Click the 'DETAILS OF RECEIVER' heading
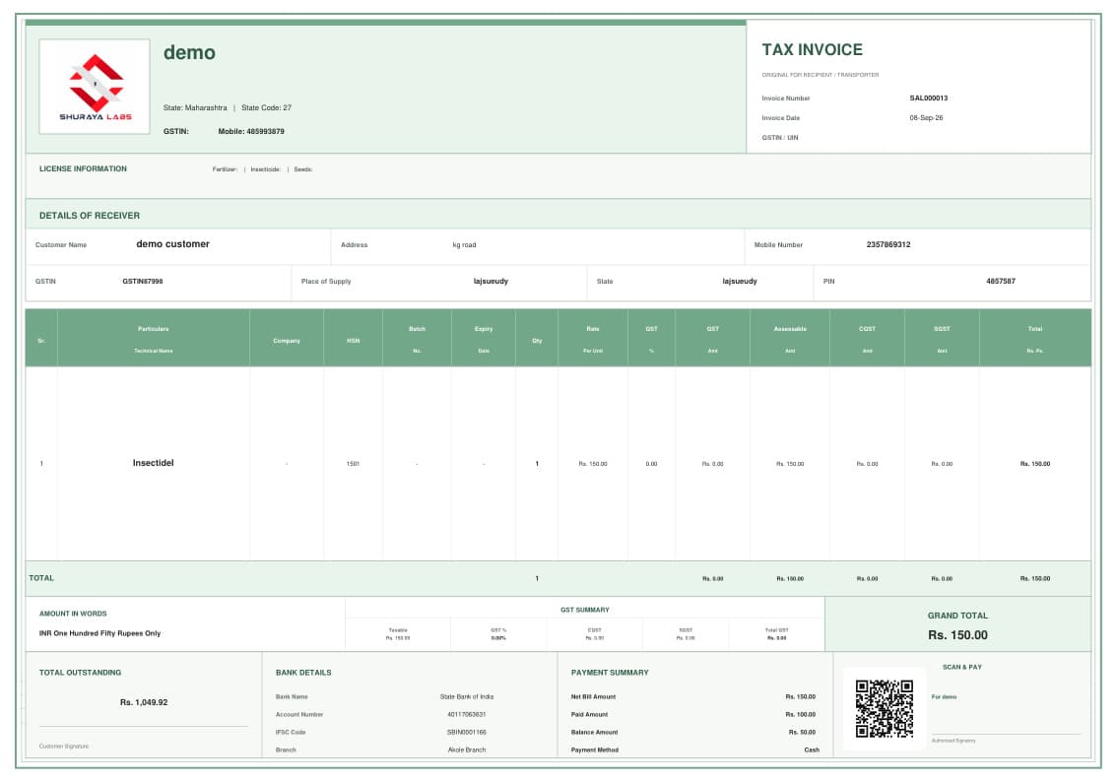The width and height of the screenshot is (1117, 782). (89, 215)
